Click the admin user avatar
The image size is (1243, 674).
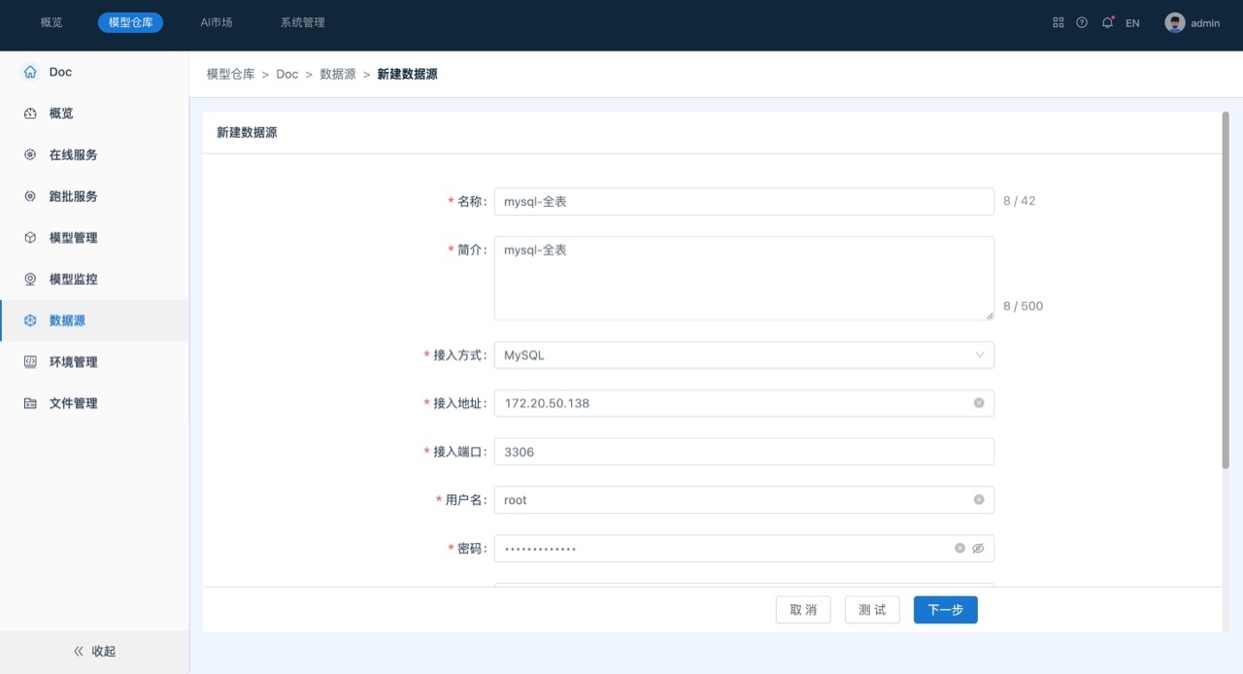click(1175, 22)
